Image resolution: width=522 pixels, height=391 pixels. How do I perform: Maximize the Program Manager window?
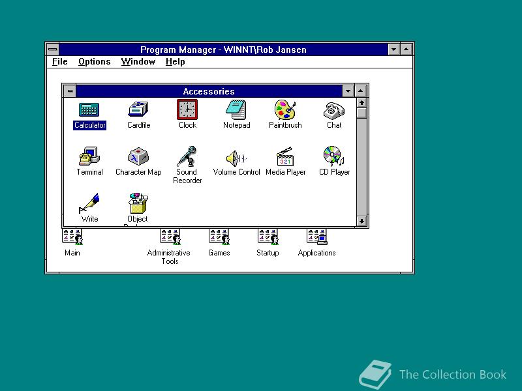[407, 50]
